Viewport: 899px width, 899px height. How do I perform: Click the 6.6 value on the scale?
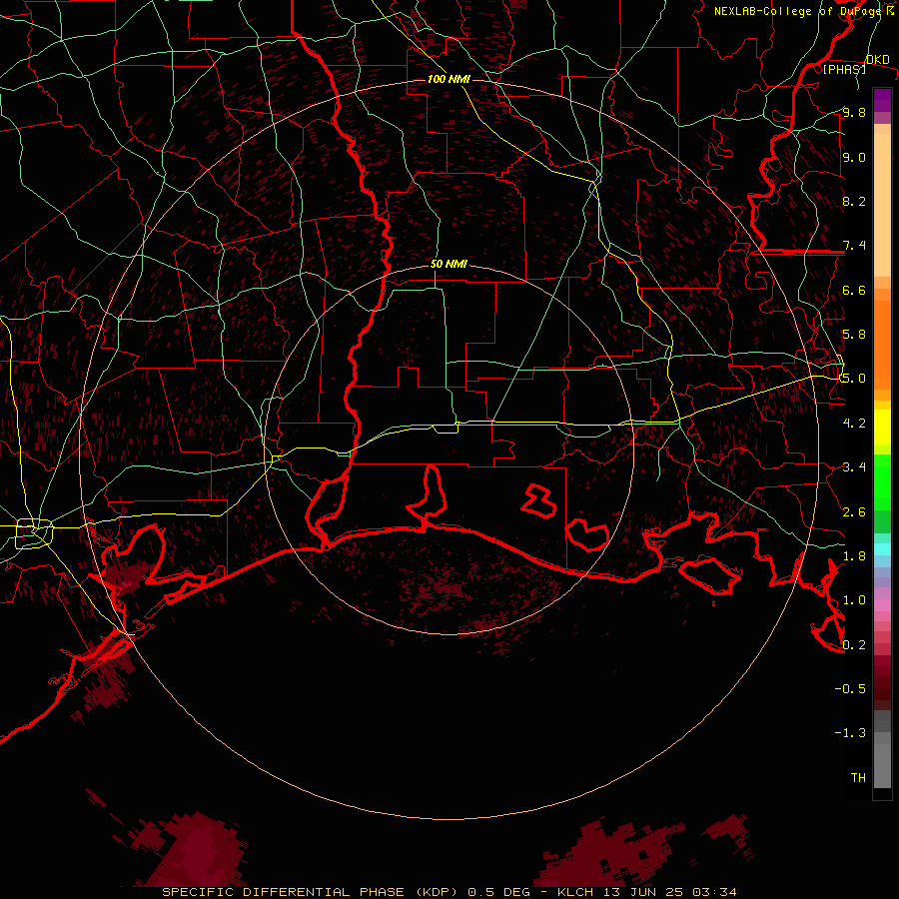pos(854,290)
